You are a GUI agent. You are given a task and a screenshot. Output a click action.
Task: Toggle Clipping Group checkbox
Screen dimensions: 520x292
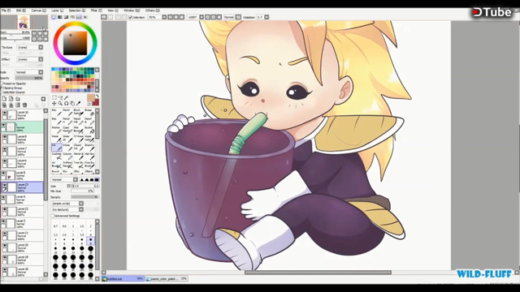pos(2,88)
